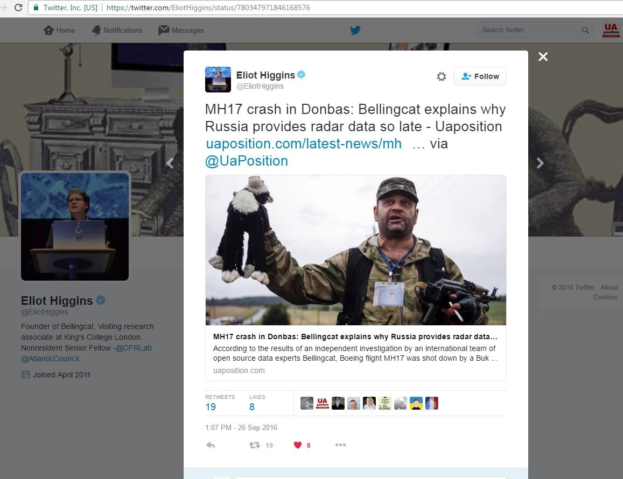
Task: Open Notifications in the top bar
Action: coord(117,30)
